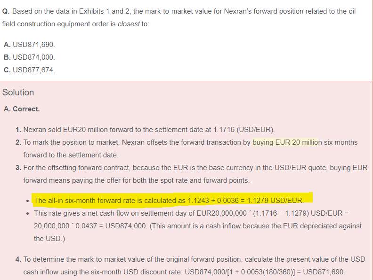Click solution step 3 about offsetting forward contract
Screen dimensions: 373x280
coord(188,167)
